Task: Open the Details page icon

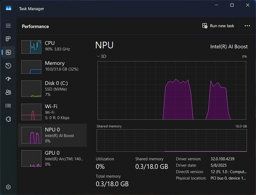Action: coord(8,106)
